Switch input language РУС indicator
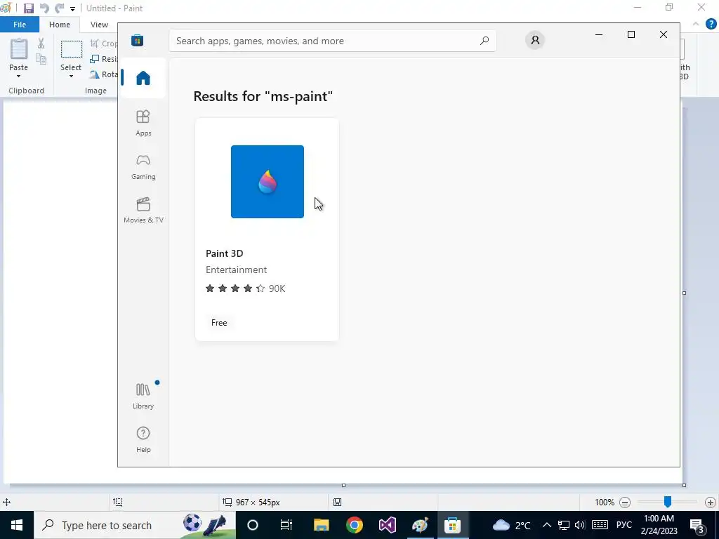This screenshot has width=719, height=539. 624,525
